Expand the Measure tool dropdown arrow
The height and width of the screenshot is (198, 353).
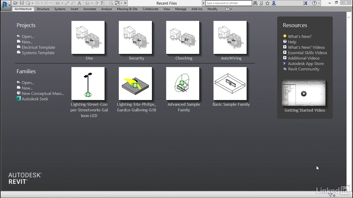pyautogui.click(x=62, y=3)
